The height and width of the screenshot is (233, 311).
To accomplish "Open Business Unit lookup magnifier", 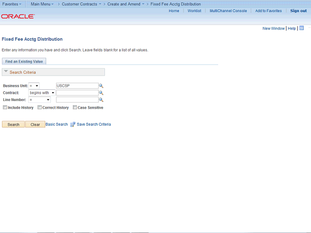I will pyautogui.click(x=101, y=86).
